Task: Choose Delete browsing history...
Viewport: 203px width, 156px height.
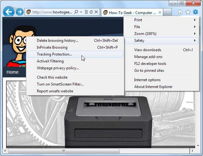Action: pyautogui.click(x=75, y=41)
